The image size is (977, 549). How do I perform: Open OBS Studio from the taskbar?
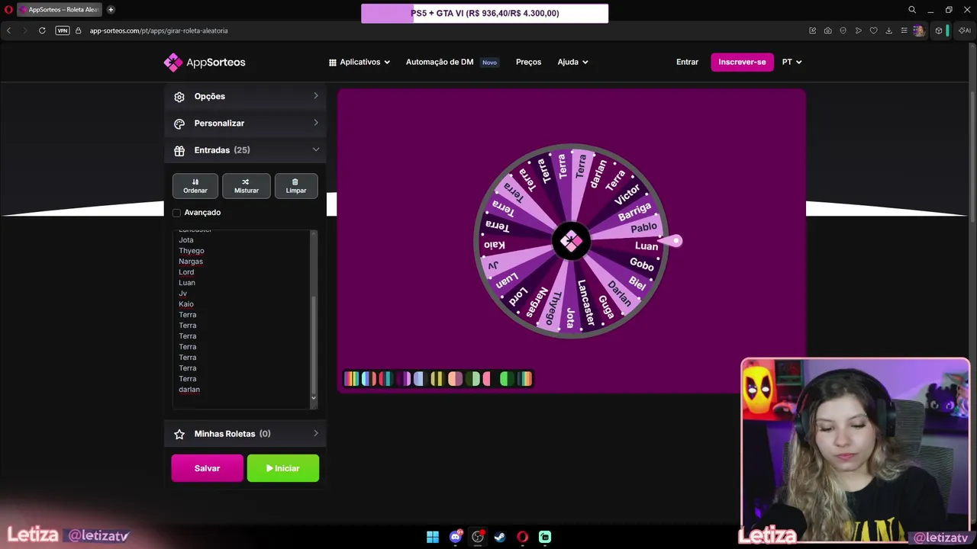(478, 537)
